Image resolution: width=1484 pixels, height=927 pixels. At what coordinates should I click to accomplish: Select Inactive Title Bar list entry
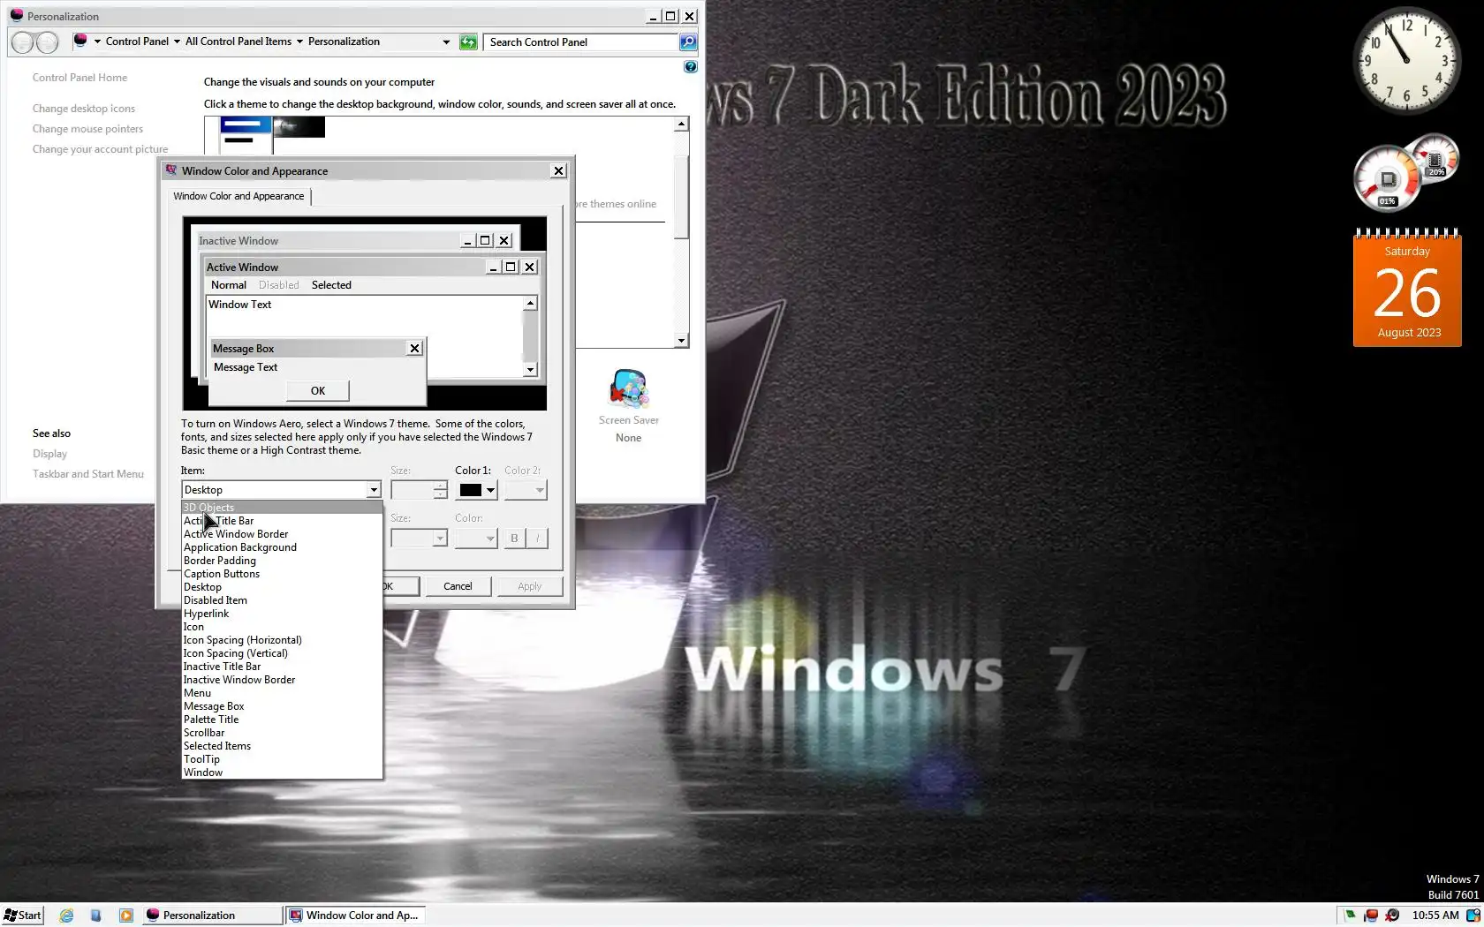pyautogui.click(x=282, y=667)
